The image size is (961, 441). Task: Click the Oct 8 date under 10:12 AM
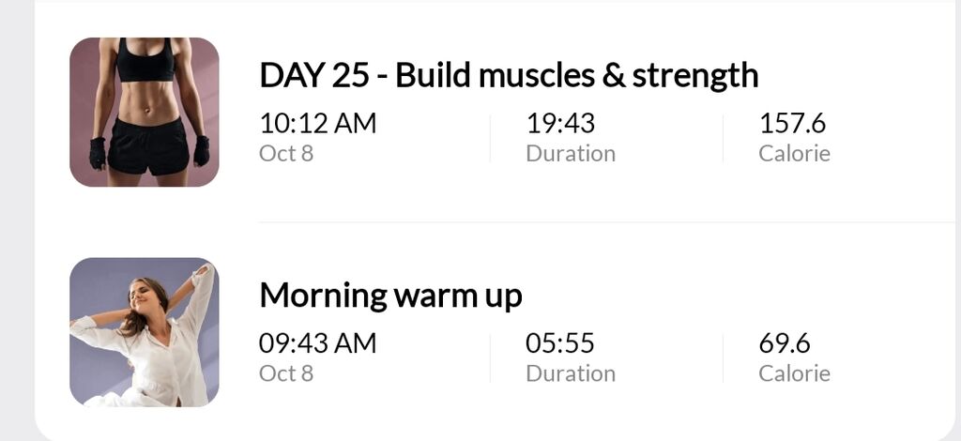click(286, 153)
